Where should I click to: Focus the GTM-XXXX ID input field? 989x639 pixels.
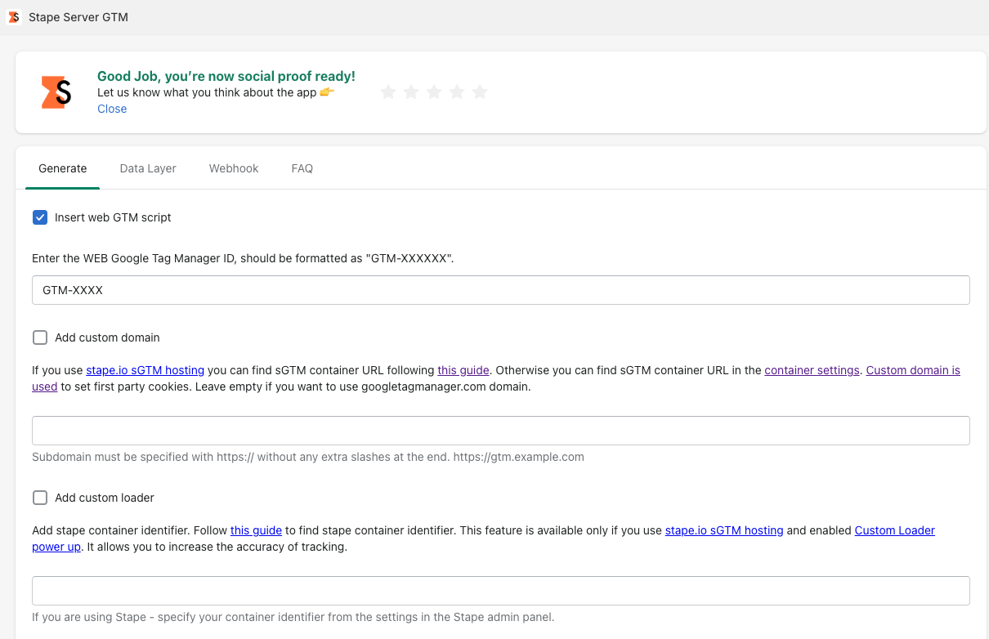pyautogui.click(x=501, y=290)
